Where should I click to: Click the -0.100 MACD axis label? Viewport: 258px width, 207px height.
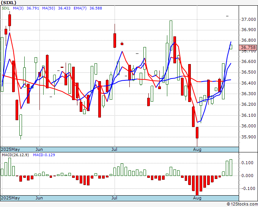tap(247, 188)
